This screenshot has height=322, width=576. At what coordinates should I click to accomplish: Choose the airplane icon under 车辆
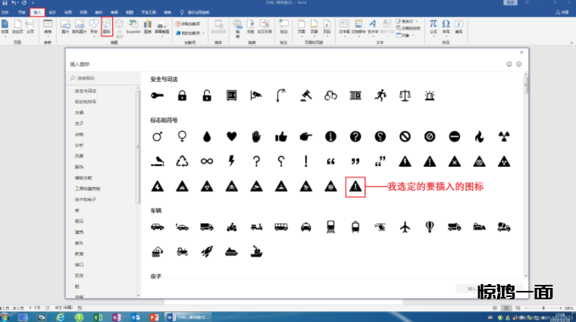(x=405, y=227)
